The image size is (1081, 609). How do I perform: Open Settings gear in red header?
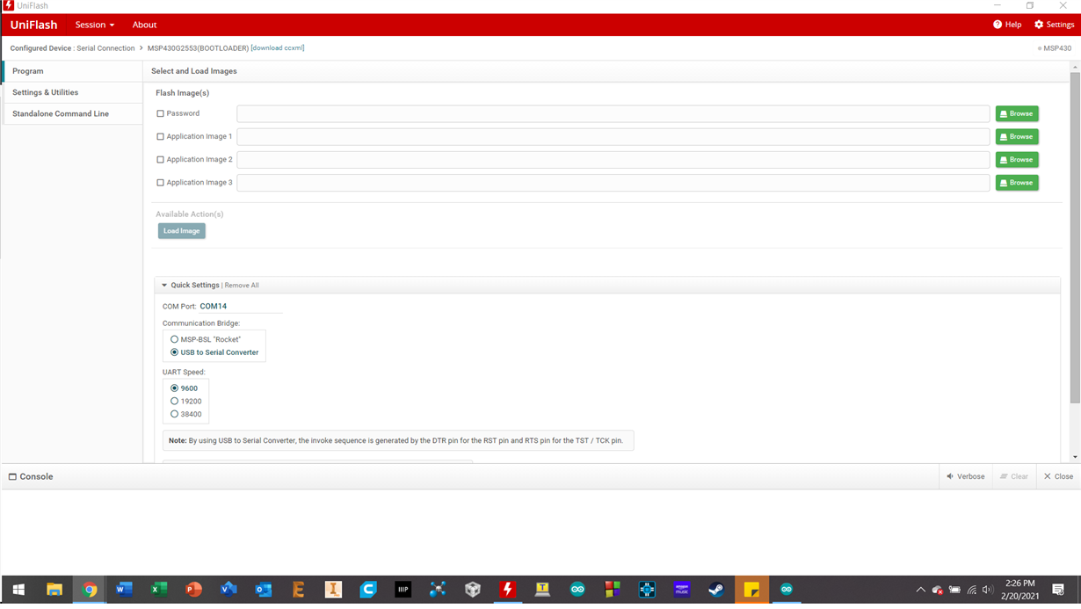click(1039, 25)
